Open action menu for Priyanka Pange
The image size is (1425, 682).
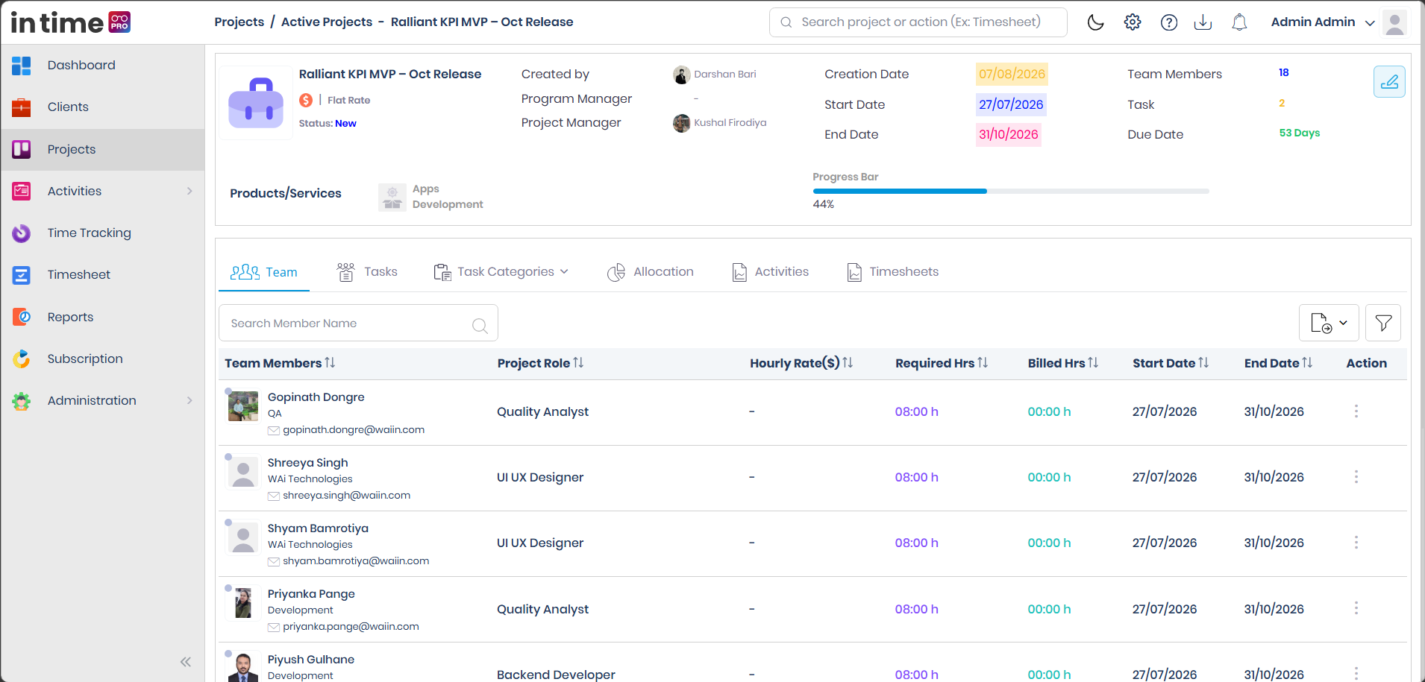(x=1356, y=608)
